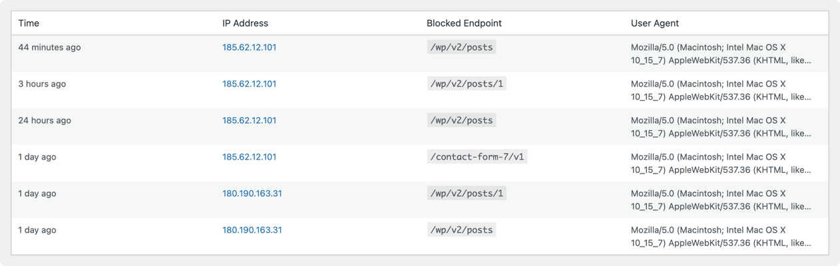Click the Time column header
Viewport: 840px width, 266px height.
[29, 23]
